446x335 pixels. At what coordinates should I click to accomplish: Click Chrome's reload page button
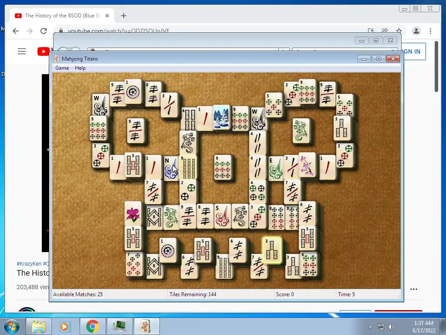tap(44, 31)
